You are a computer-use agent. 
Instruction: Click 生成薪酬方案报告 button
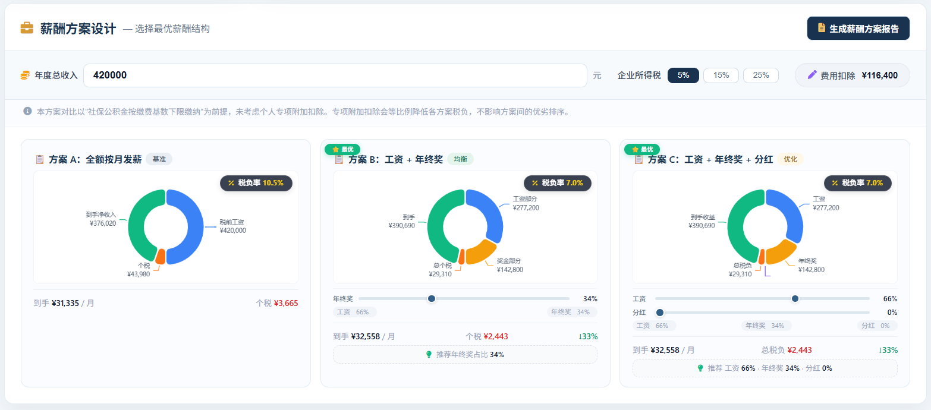coord(858,28)
